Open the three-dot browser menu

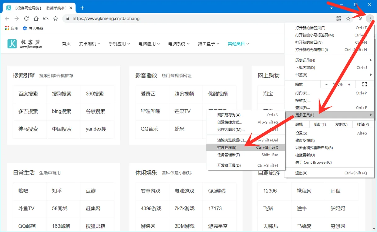pos(371,19)
